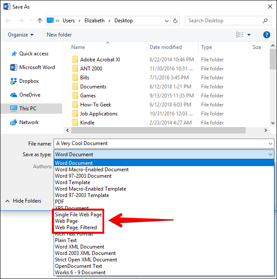Expand the Organize dropdown menu

20,35
